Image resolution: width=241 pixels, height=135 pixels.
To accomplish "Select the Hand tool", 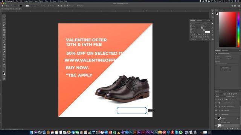I will 4,64.
